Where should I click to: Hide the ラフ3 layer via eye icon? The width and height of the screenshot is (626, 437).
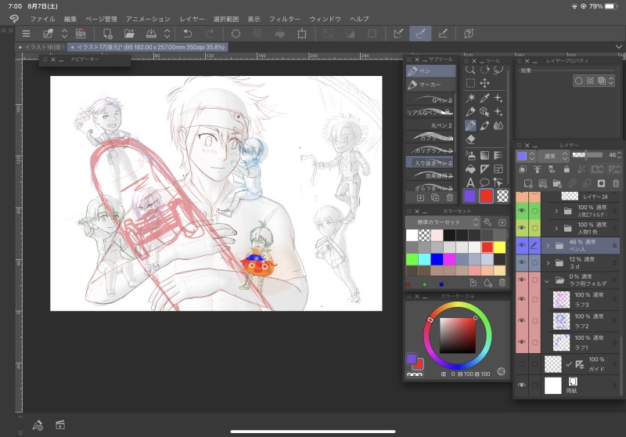(x=522, y=299)
